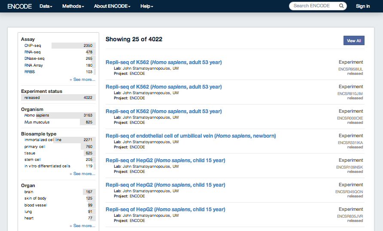Select the Mus musculus organism filter
383x231 pixels.
point(37,122)
